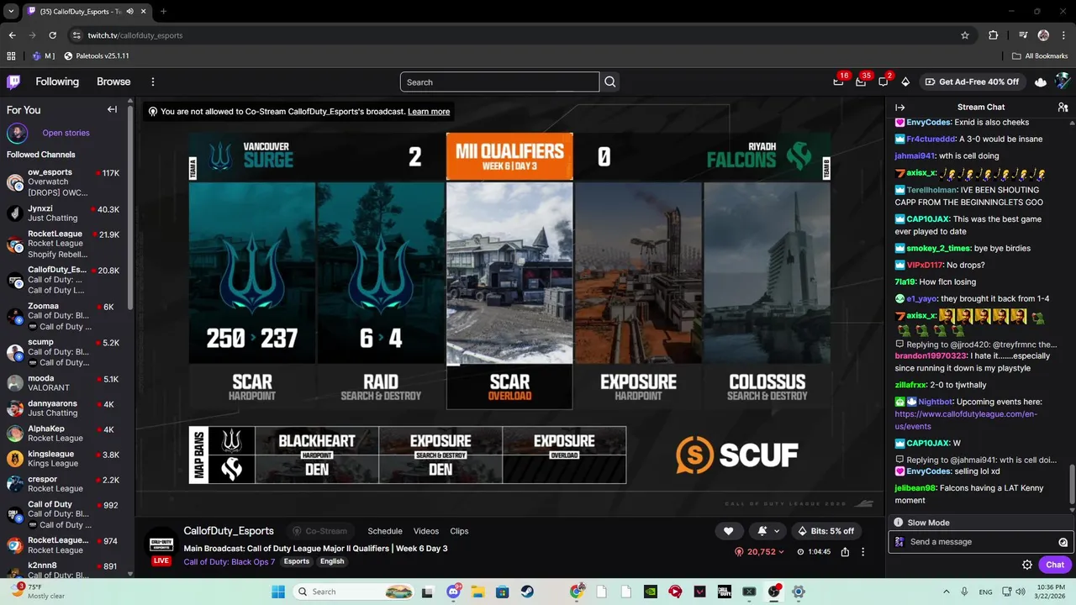Open chat community users list icon
Viewport: 1076px width, 605px height.
point(1063,108)
